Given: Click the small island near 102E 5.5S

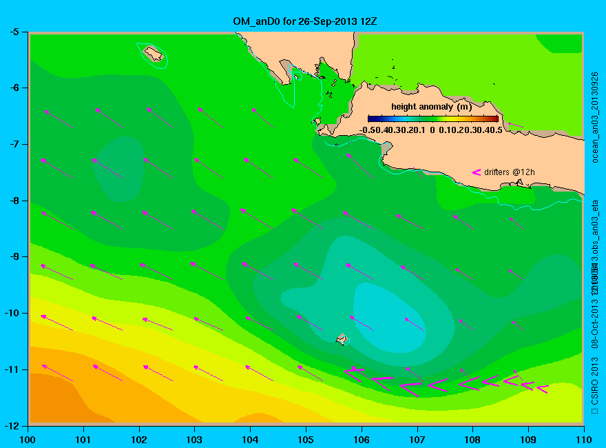Looking at the screenshot, I should pos(154,53).
